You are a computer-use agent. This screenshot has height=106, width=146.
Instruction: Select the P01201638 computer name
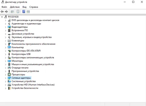click(x=13, y=17)
